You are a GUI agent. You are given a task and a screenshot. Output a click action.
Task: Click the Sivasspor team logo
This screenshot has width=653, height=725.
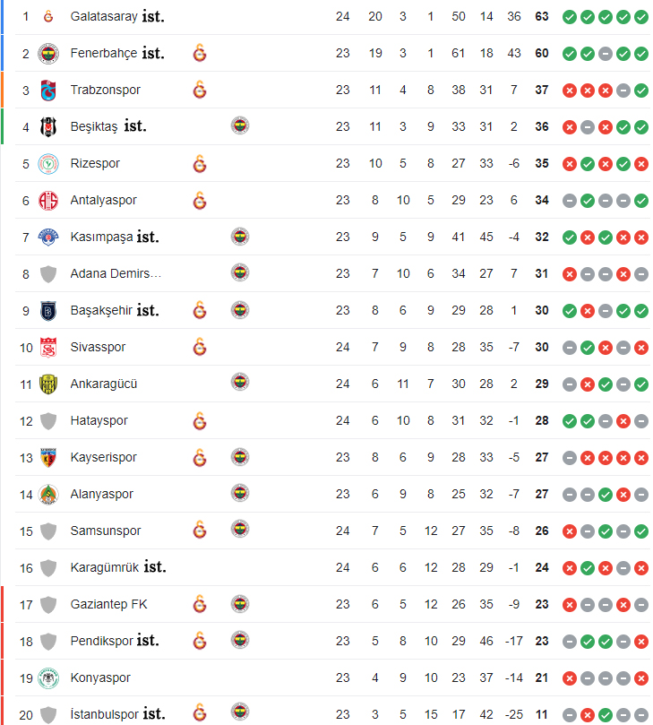pyautogui.click(x=48, y=348)
